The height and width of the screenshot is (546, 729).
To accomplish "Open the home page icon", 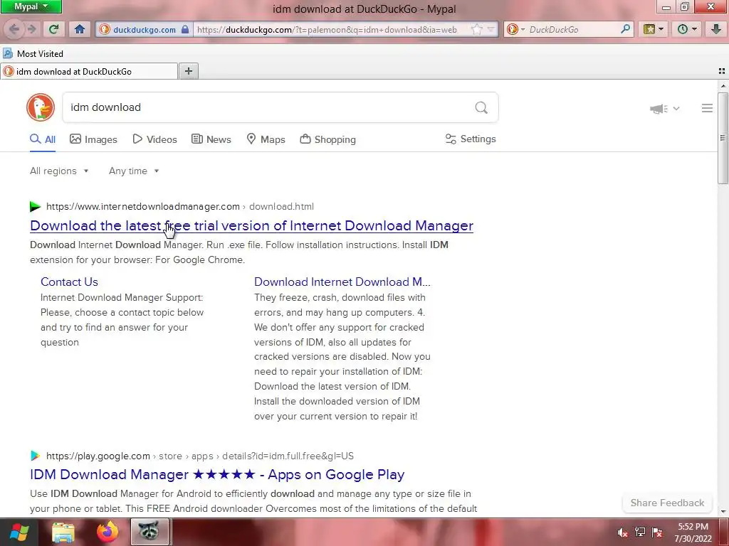I will point(80,29).
